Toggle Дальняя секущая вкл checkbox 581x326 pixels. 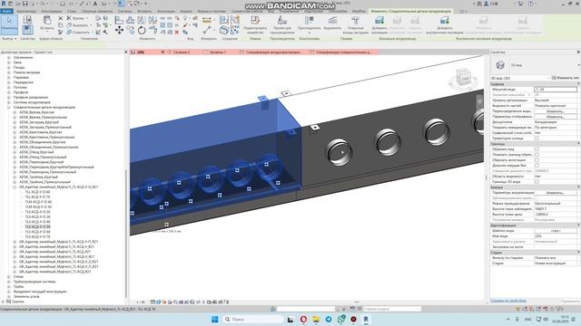pos(537,165)
